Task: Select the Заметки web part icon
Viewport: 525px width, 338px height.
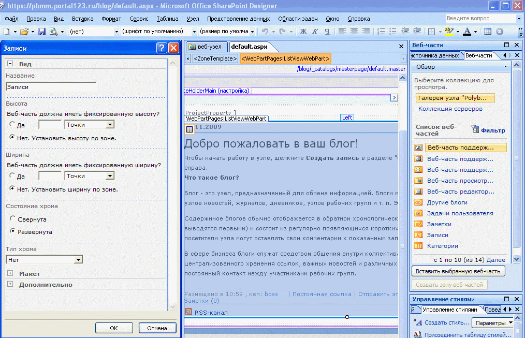Action: pos(418,224)
